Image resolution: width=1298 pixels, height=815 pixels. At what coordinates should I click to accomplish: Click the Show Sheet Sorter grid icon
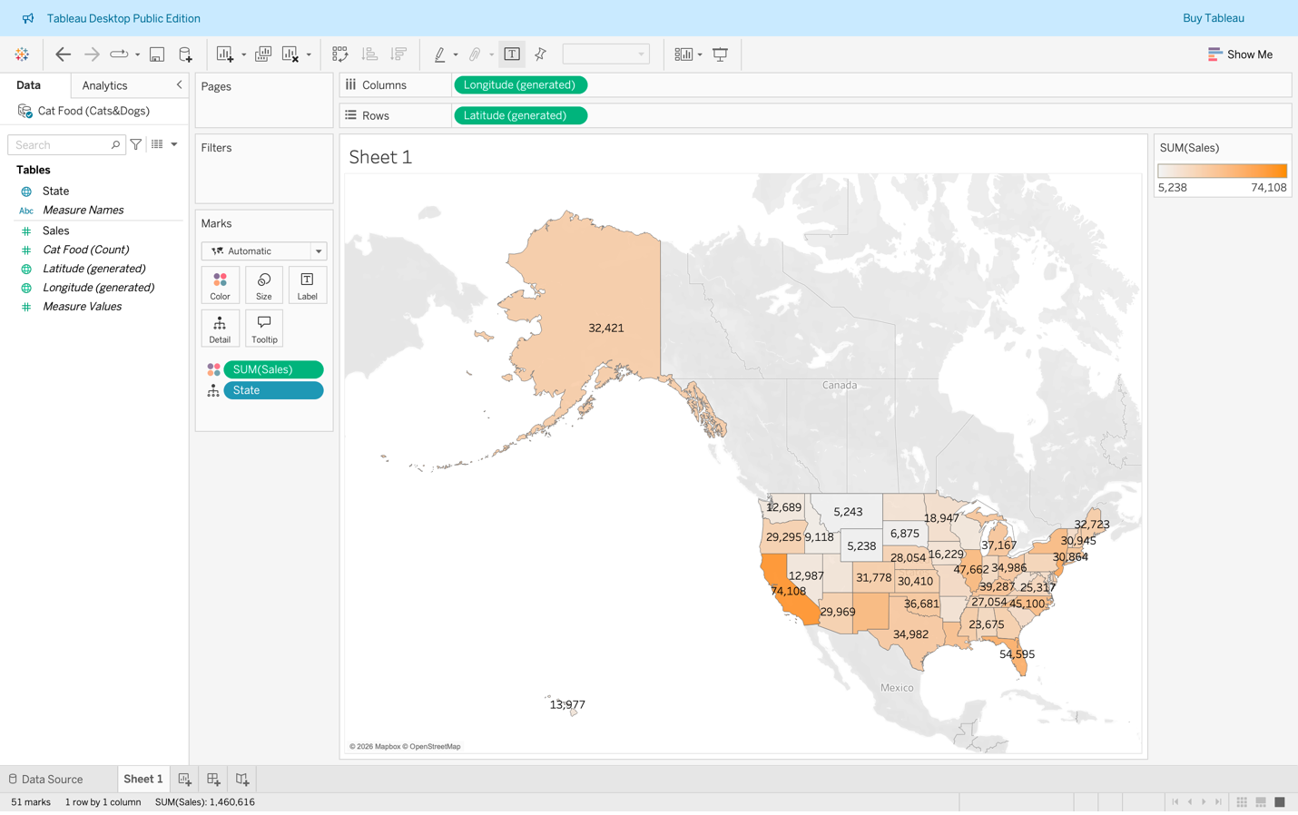click(x=1242, y=802)
